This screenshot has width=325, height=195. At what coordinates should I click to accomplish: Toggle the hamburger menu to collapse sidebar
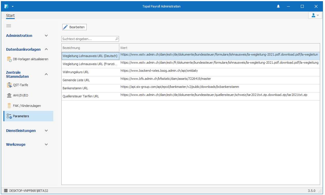[9, 26]
